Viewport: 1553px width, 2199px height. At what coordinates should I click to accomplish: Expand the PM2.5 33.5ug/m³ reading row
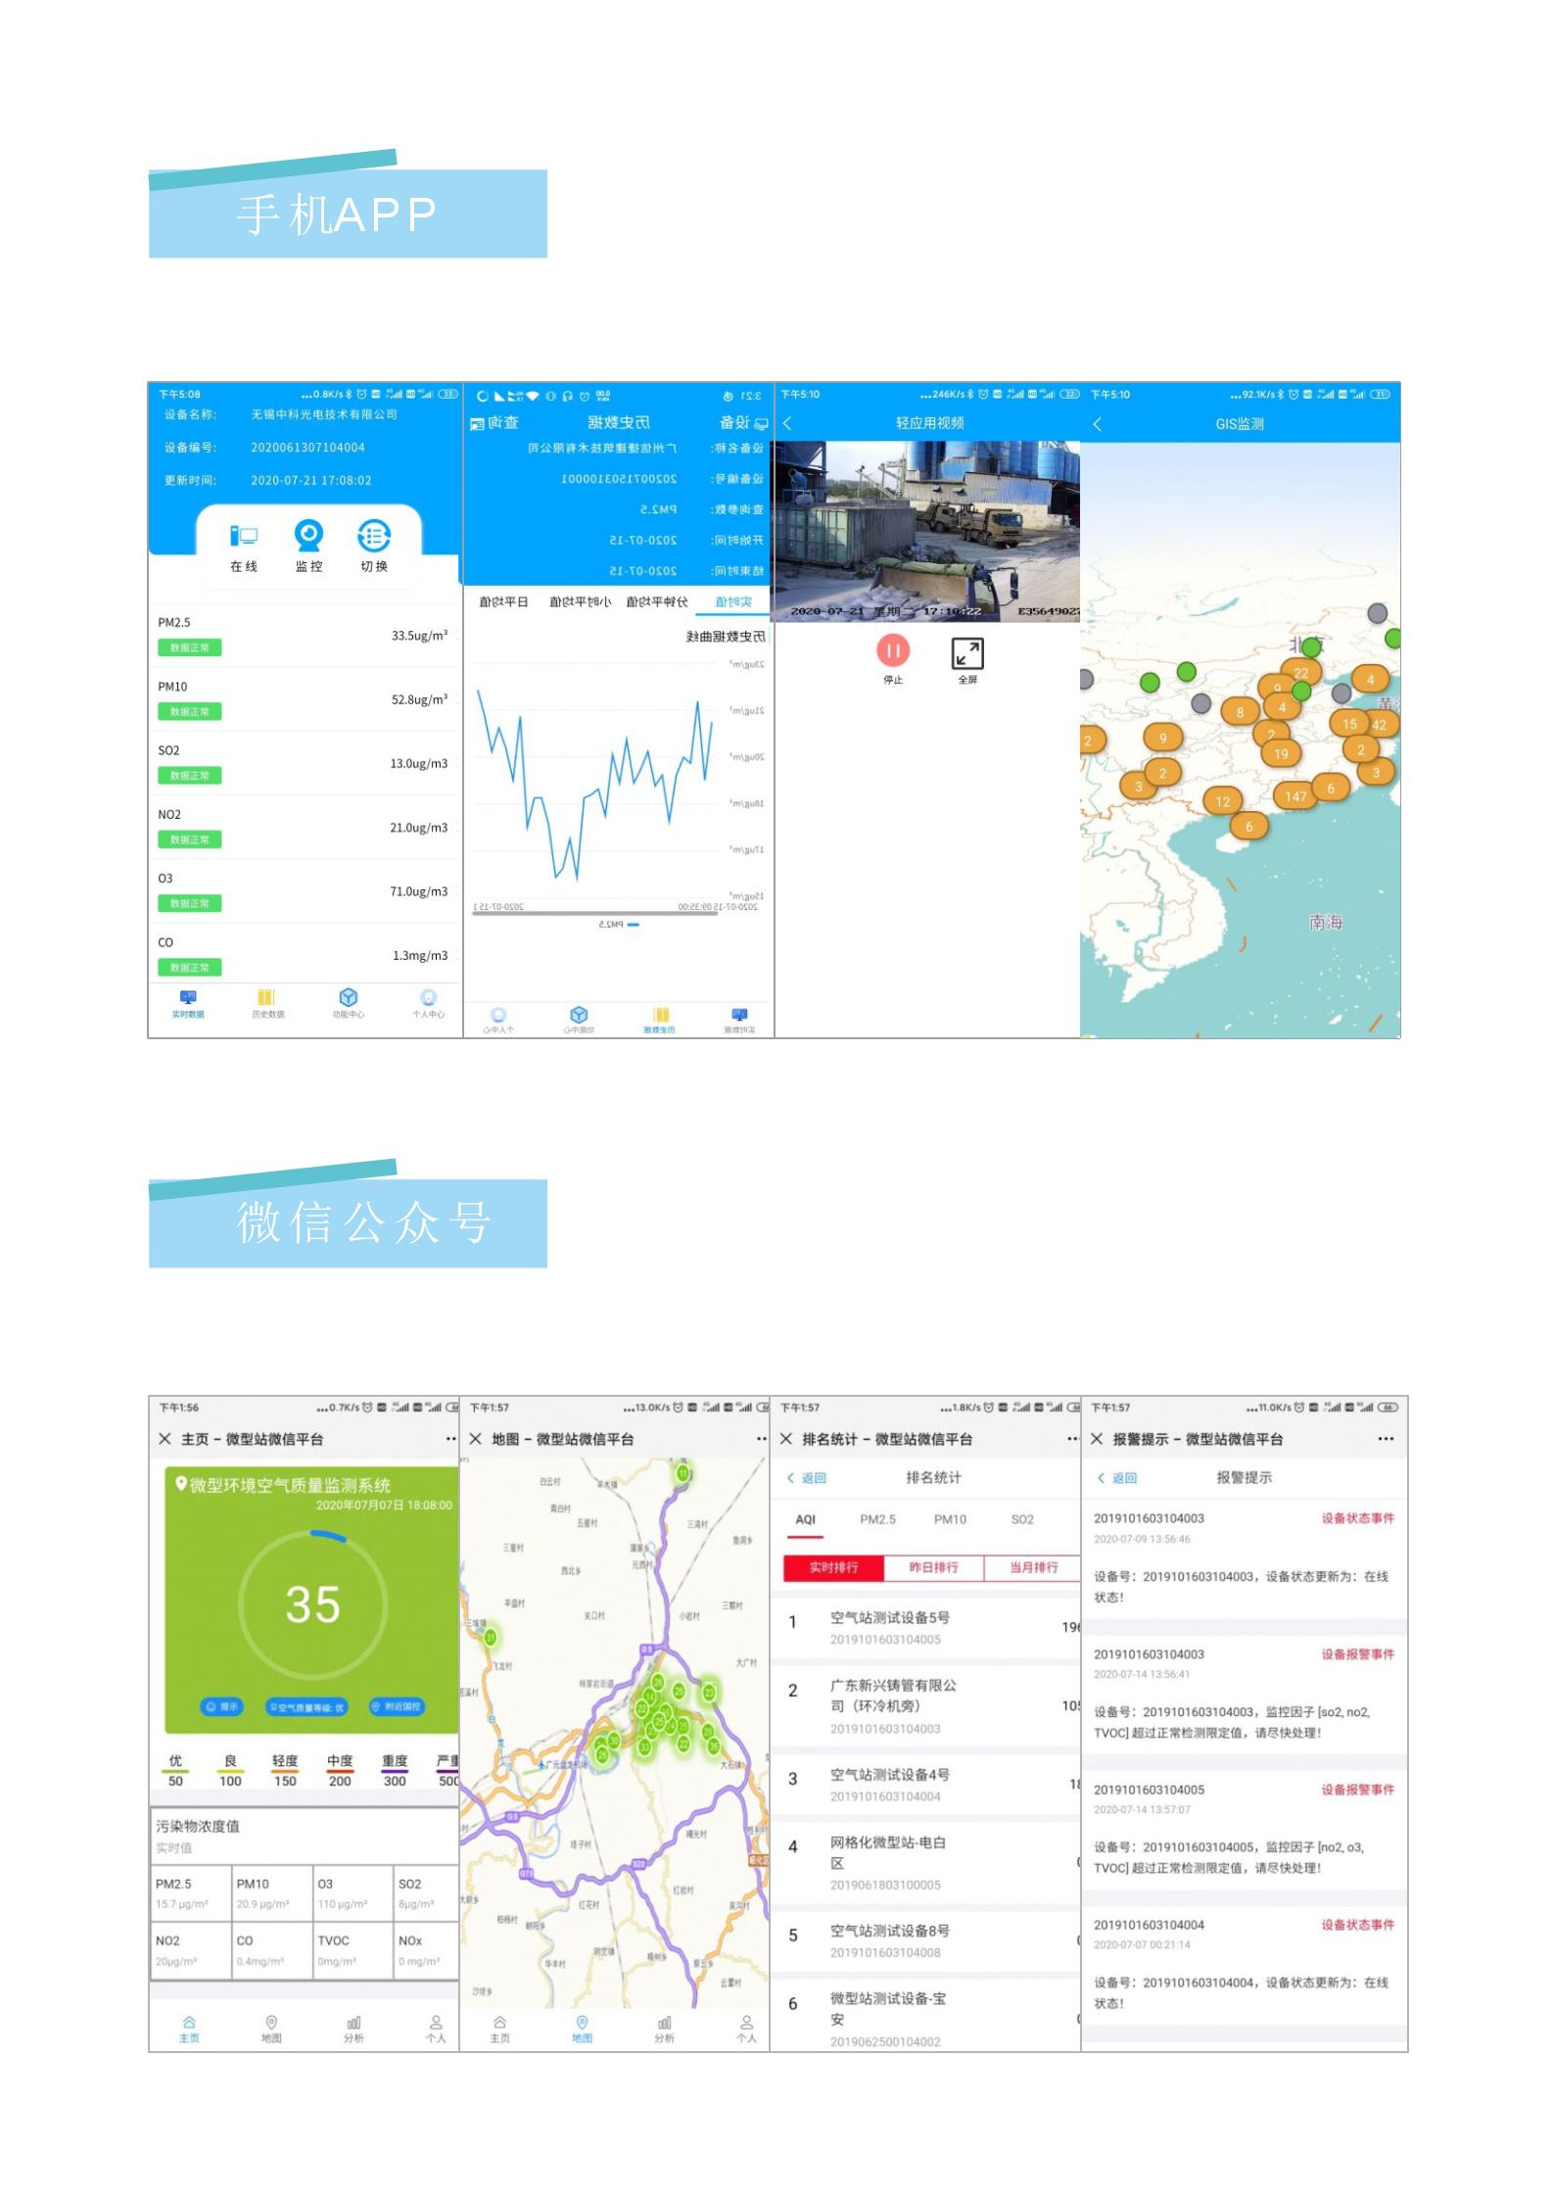pos(304,635)
